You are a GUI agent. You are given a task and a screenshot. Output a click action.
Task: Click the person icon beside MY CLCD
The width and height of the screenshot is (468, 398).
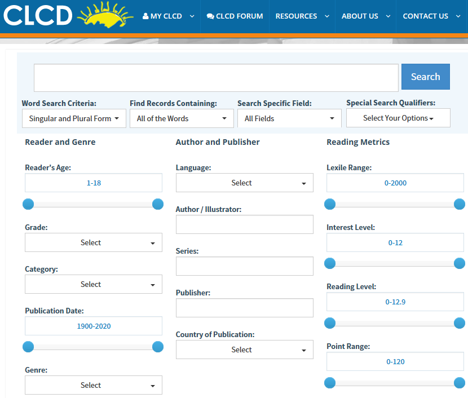145,16
